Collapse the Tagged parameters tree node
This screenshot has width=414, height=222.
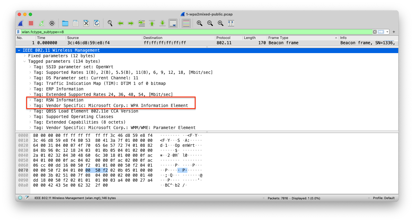(x=25, y=61)
